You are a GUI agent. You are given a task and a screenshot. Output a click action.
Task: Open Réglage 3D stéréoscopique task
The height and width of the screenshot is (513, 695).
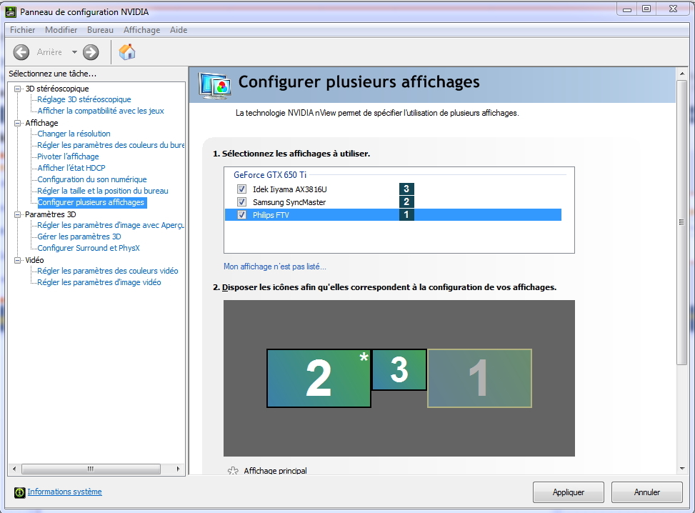(84, 99)
